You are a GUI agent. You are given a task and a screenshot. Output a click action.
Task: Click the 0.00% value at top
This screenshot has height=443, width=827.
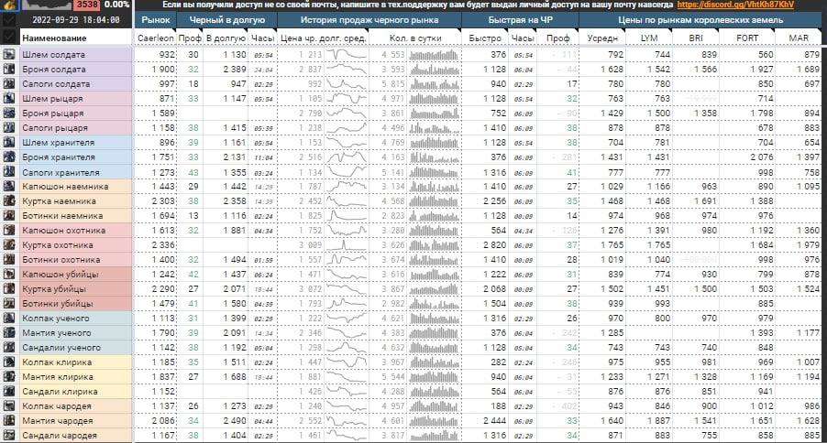pos(116,5)
